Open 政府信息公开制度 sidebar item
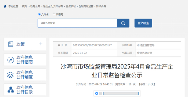 point(25,75)
